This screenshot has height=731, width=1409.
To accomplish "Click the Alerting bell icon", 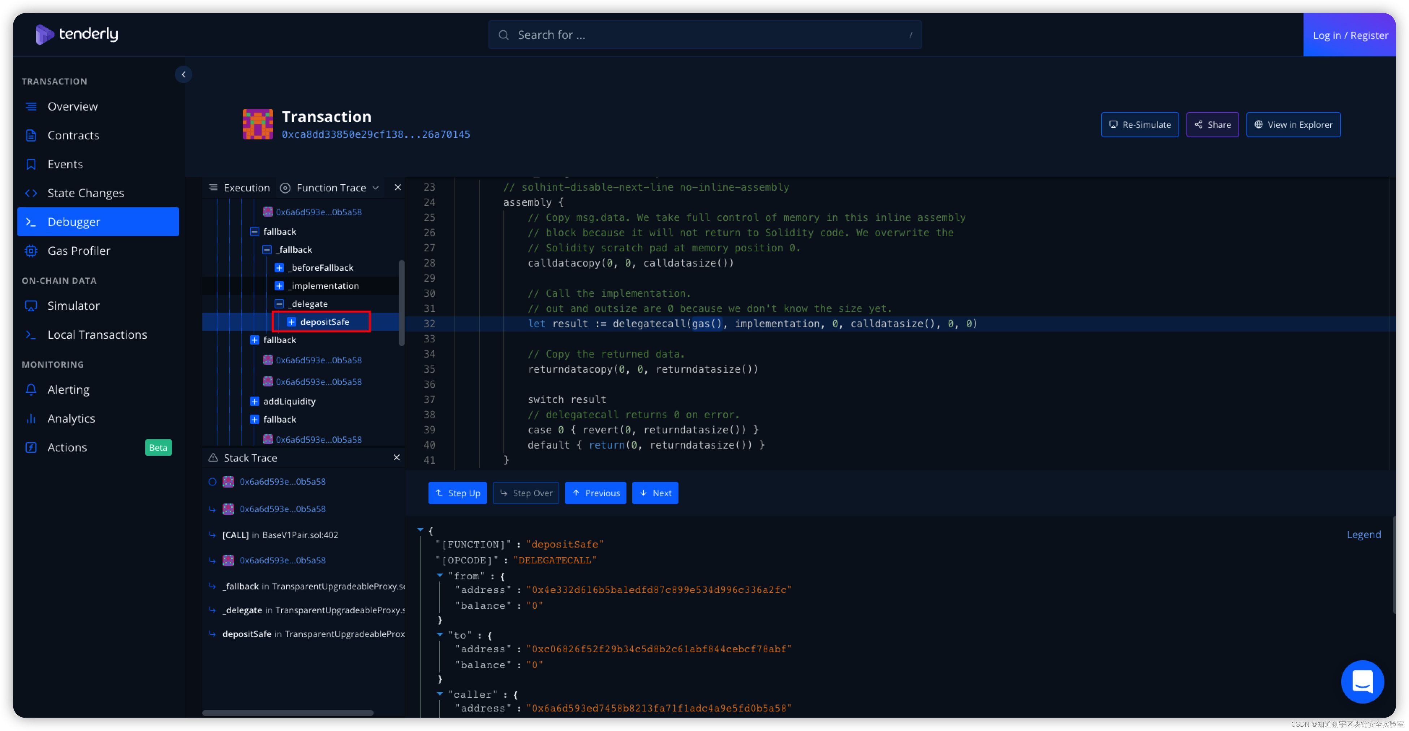I will point(31,389).
